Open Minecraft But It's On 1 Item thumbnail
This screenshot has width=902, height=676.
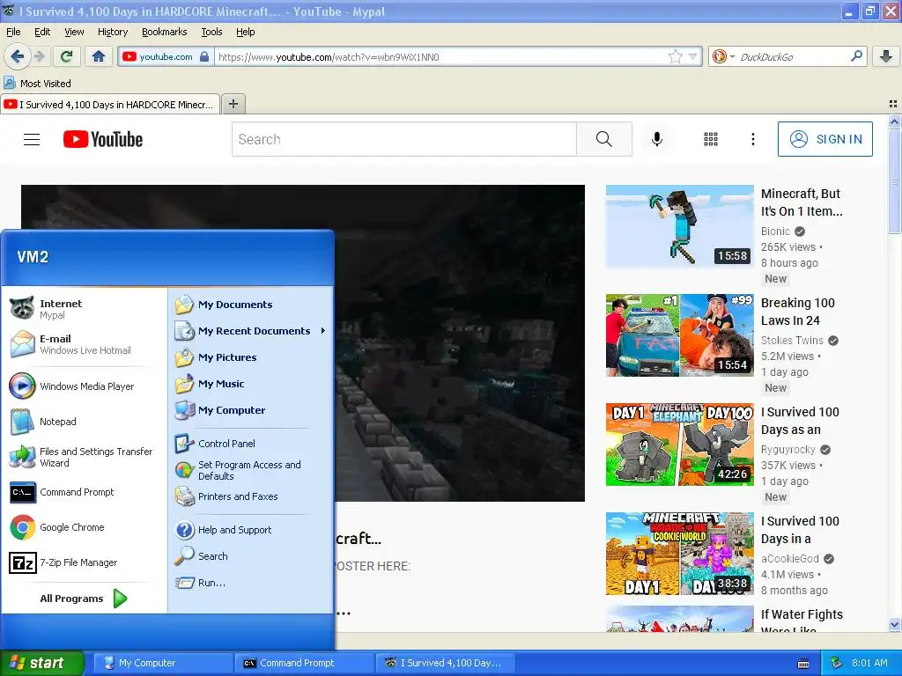coord(679,226)
